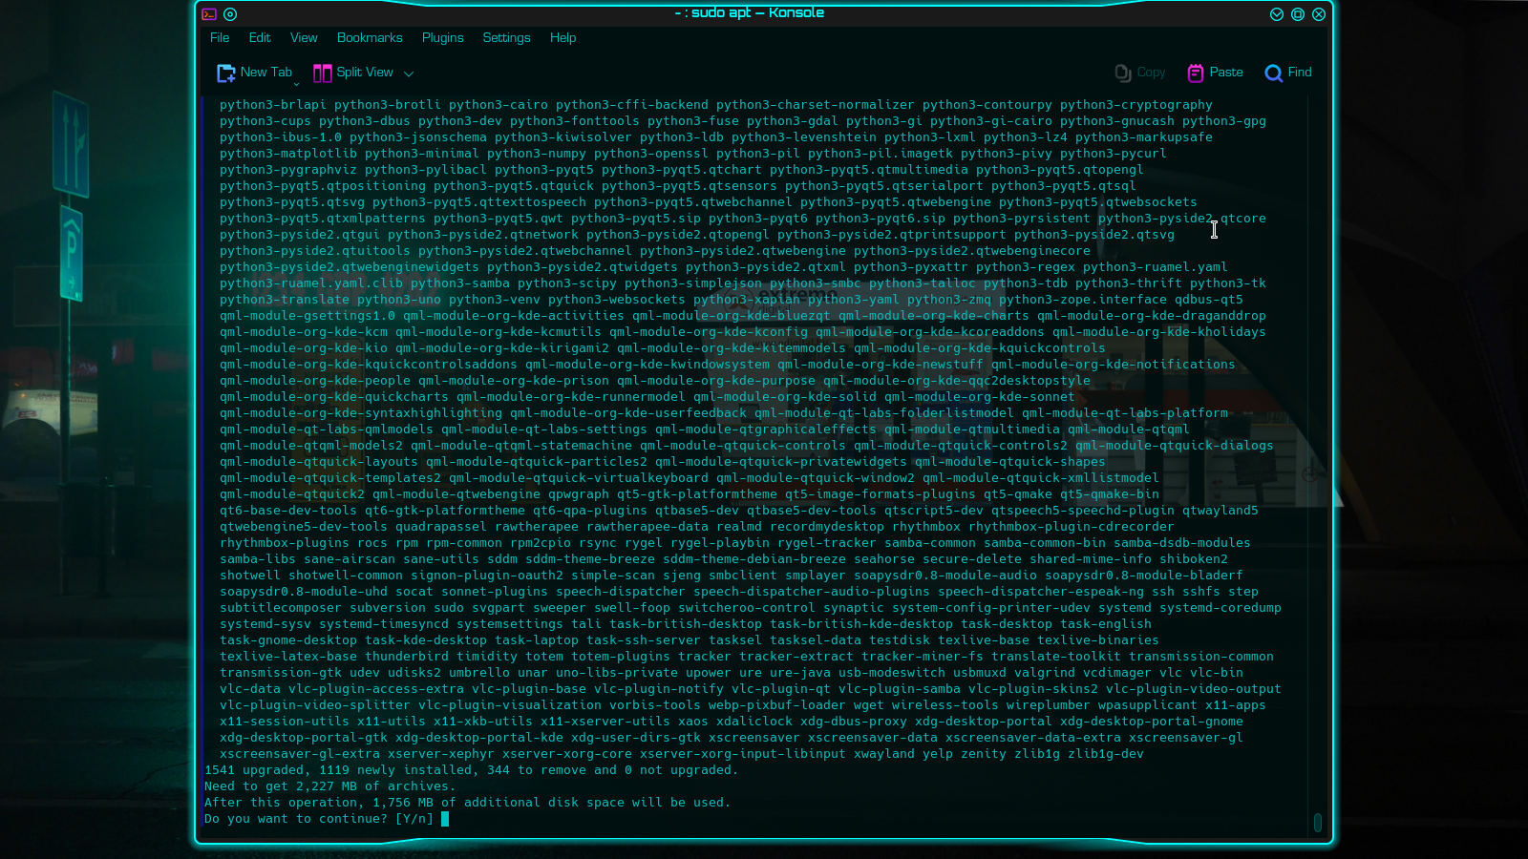Click the package name 'valgrind'
This screenshot has width=1528, height=859.
[x=1045, y=673]
